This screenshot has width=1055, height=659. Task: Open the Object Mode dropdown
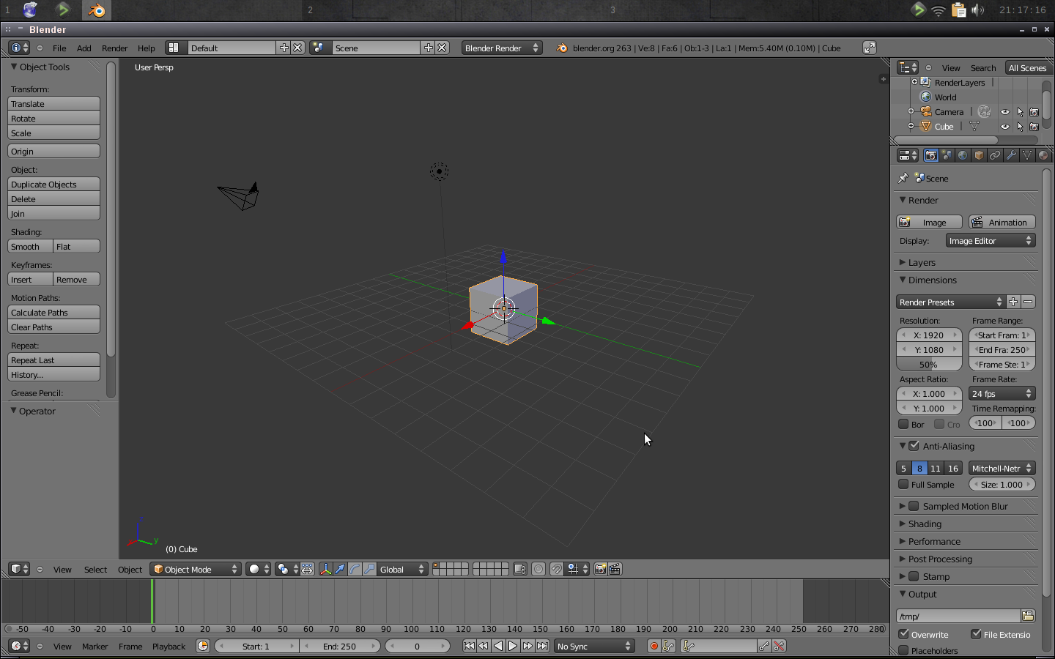click(x=195, y=569)
